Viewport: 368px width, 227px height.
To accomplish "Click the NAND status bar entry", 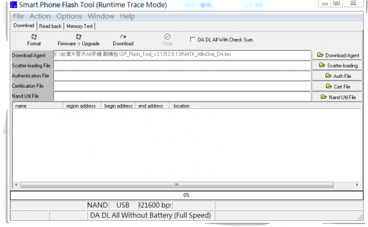I will [x=97, y=205].
